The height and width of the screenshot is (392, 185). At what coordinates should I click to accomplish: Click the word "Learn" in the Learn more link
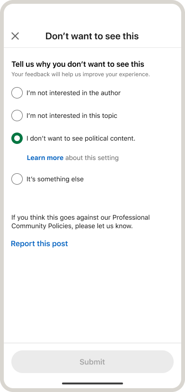[x=35, y=158]
